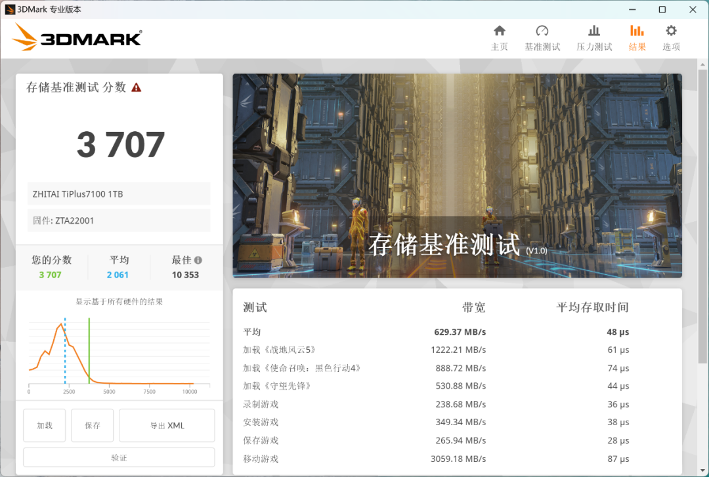This screenshot has width=709, height=477.
Task: Open the 压力测试 bar chart icon
Action: click(x=594, y=31)
